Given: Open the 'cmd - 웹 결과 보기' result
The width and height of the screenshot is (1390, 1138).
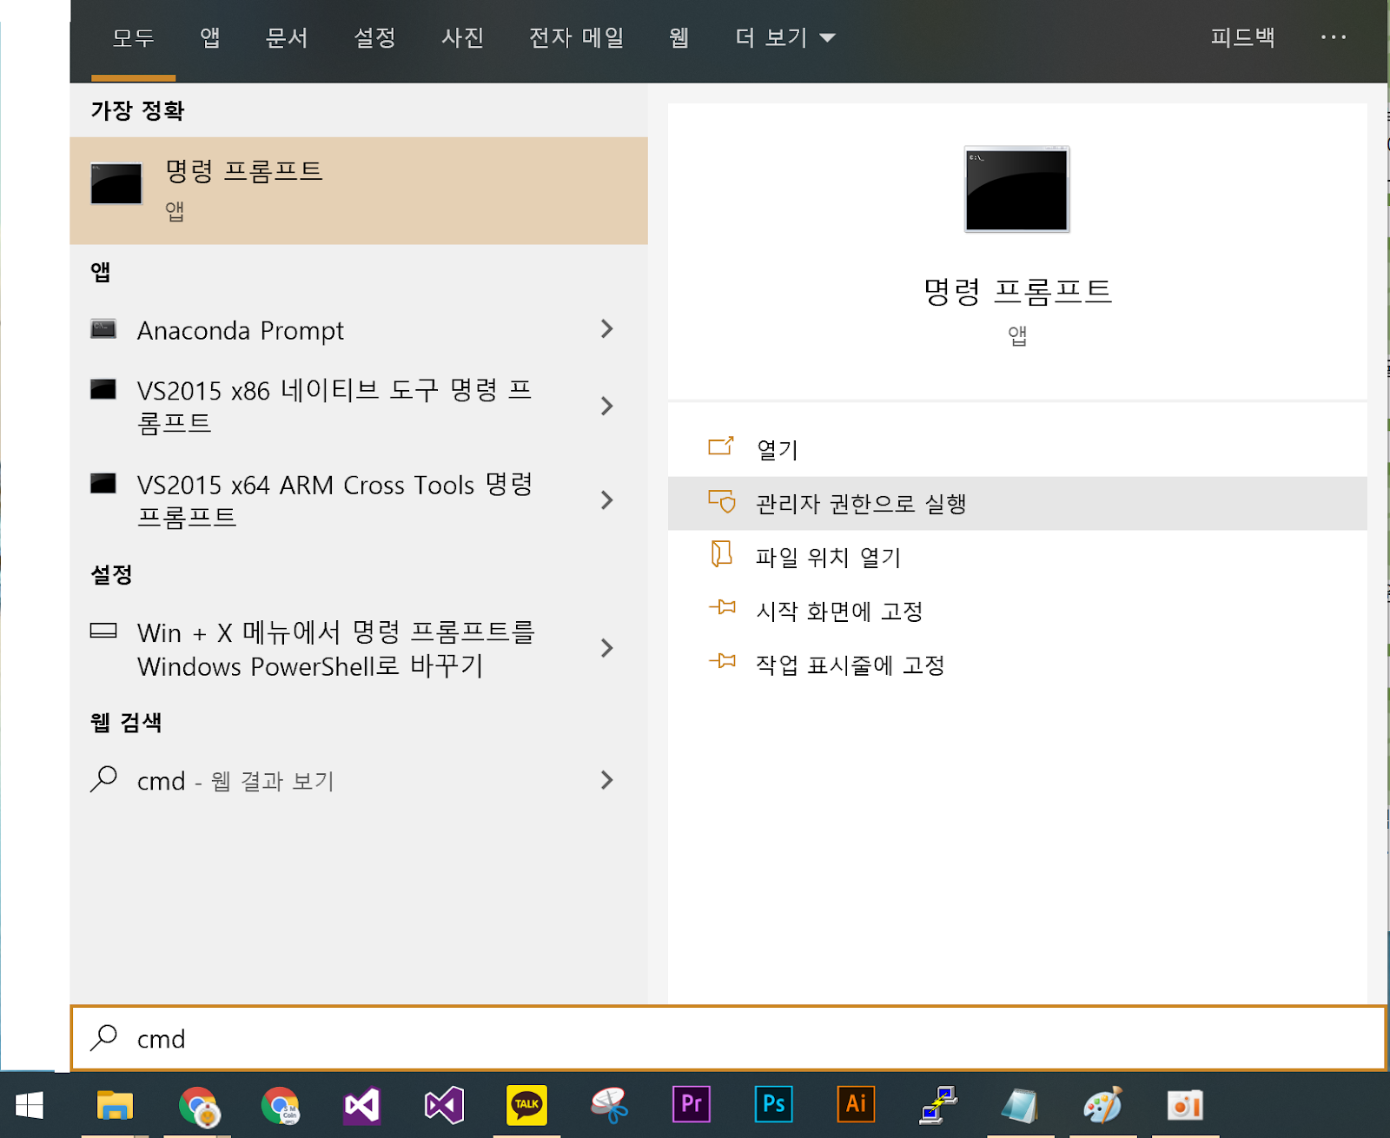Looking at the screenshot, I should (359, 780).
